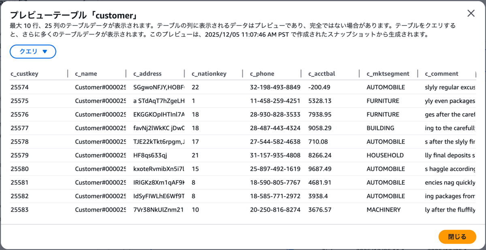Screen dimensions: 486x250
Task: Click custkey cell 25574
Action: point(19,87)
